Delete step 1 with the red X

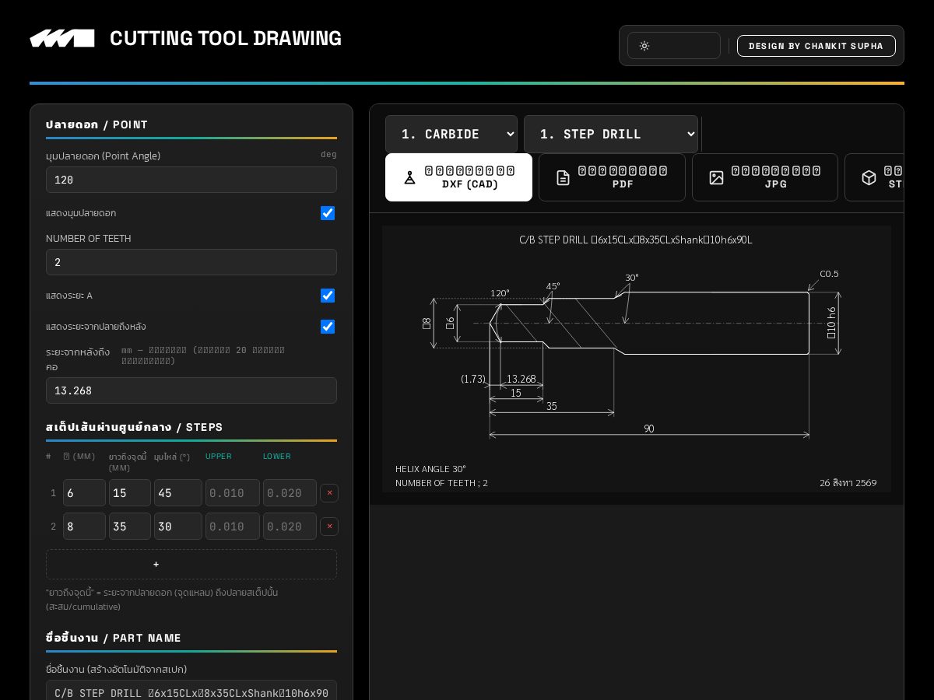tap(329, 493)
